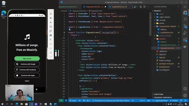Open the Accounts icon in VS Code

[185, 89]
